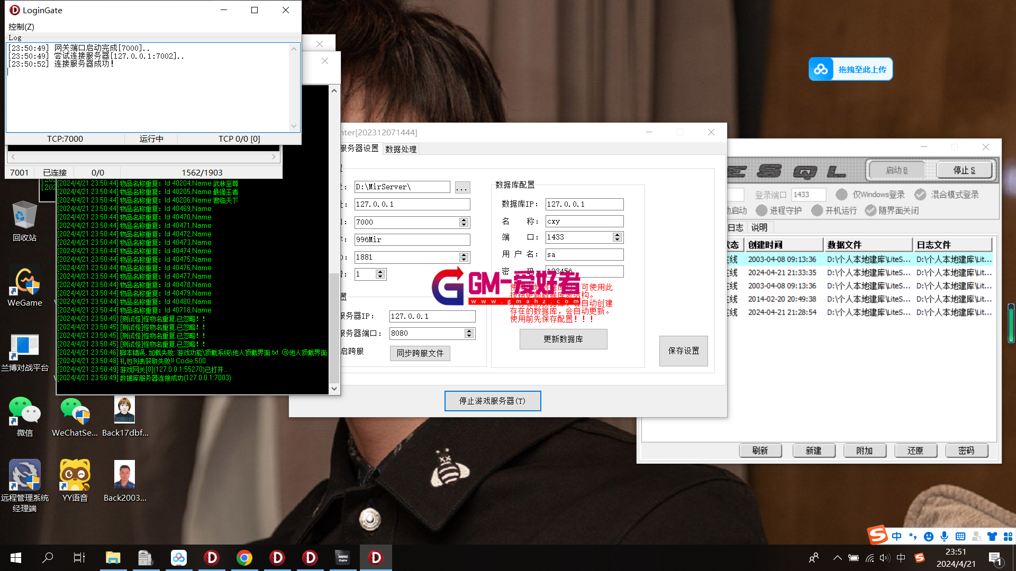
Task: Open notification center with 1 badge
Action: point(995,558)
